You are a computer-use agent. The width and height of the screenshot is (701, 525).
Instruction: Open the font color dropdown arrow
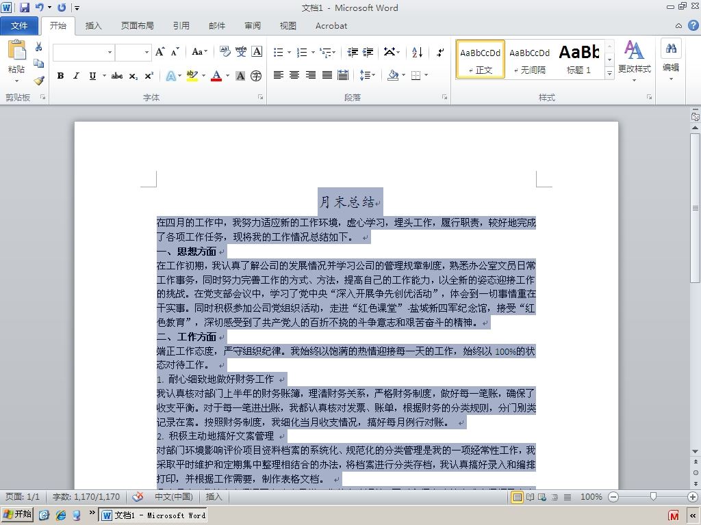coord(227,76)
